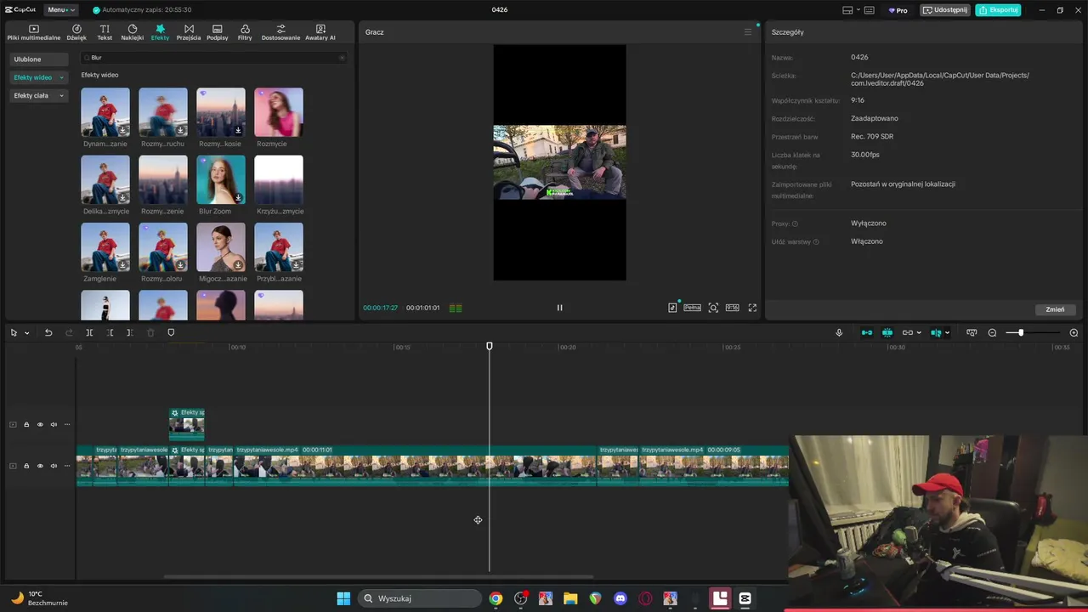The height and width of the screenshot is (612, 1088).
Task: Open the player panel options menu
Action: [748, 32]
